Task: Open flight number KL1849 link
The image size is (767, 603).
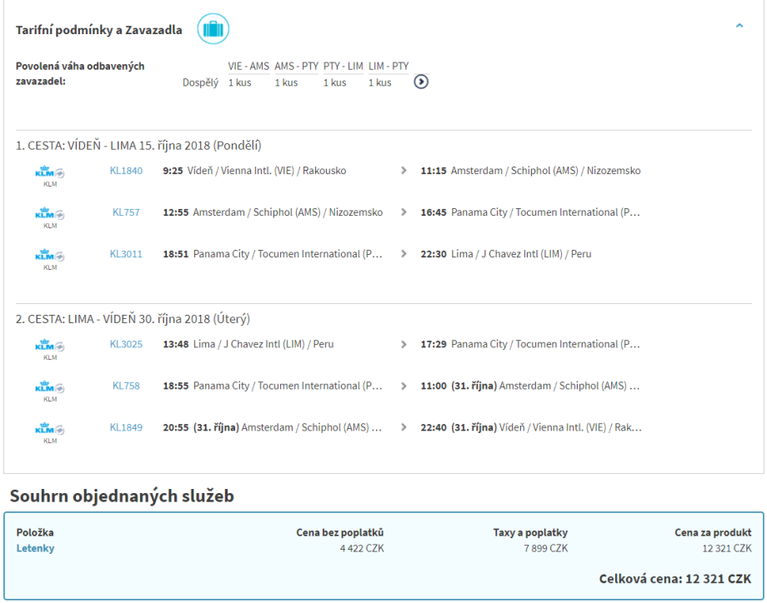Action: pyautogui.click(x=126, y=427)
